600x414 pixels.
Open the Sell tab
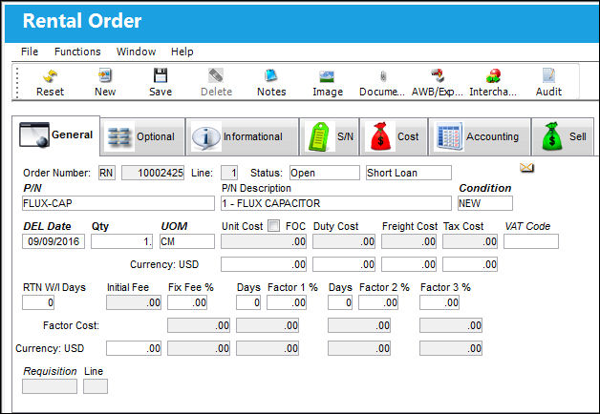(563, 136)
